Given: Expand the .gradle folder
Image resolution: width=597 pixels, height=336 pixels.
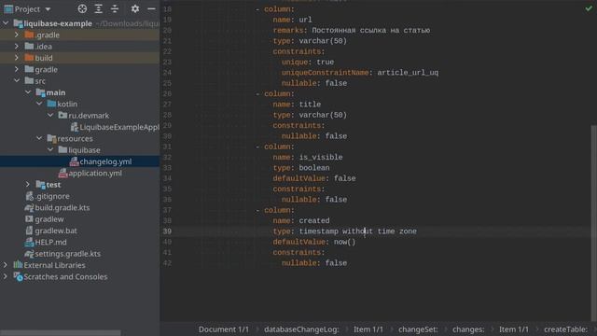Looking at the screenshot, I should coord(17,35).
